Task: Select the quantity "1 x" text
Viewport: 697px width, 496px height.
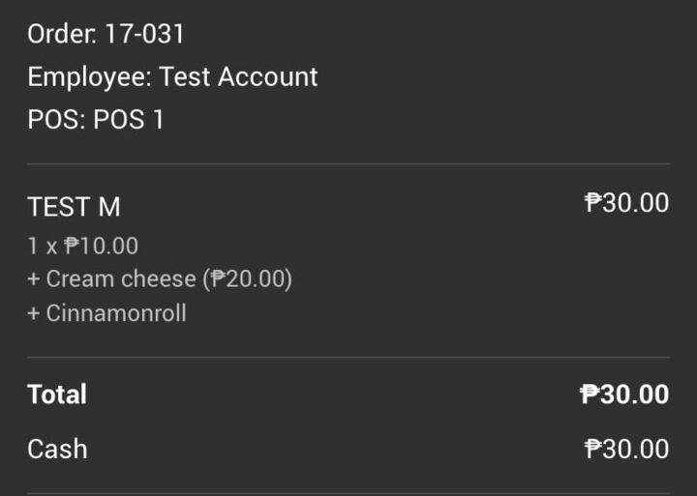Action: (x=42, y=247)
